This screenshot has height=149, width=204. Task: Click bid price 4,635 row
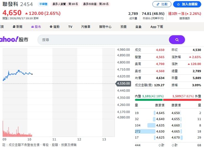click(150, 125)
